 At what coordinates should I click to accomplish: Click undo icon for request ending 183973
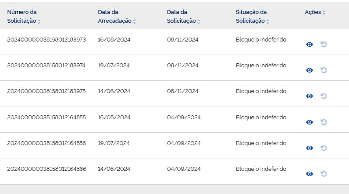coord(324,44)
